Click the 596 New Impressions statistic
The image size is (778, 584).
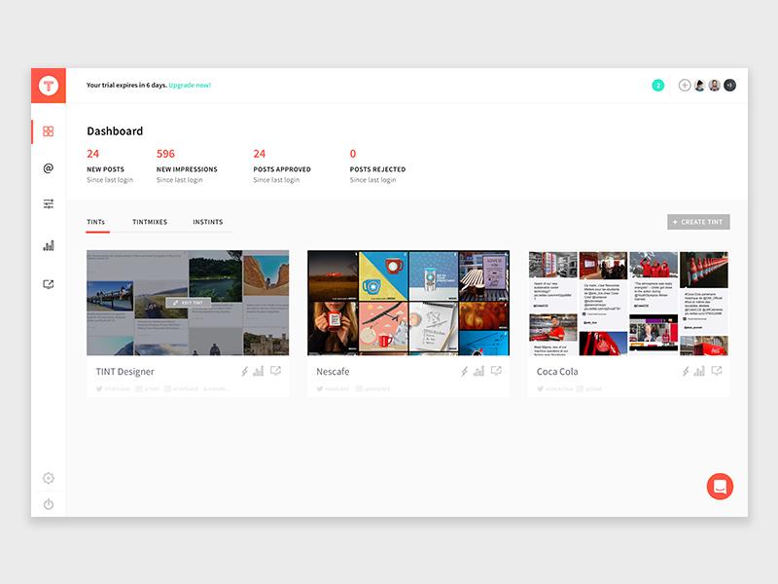click(x=187, y=166)
